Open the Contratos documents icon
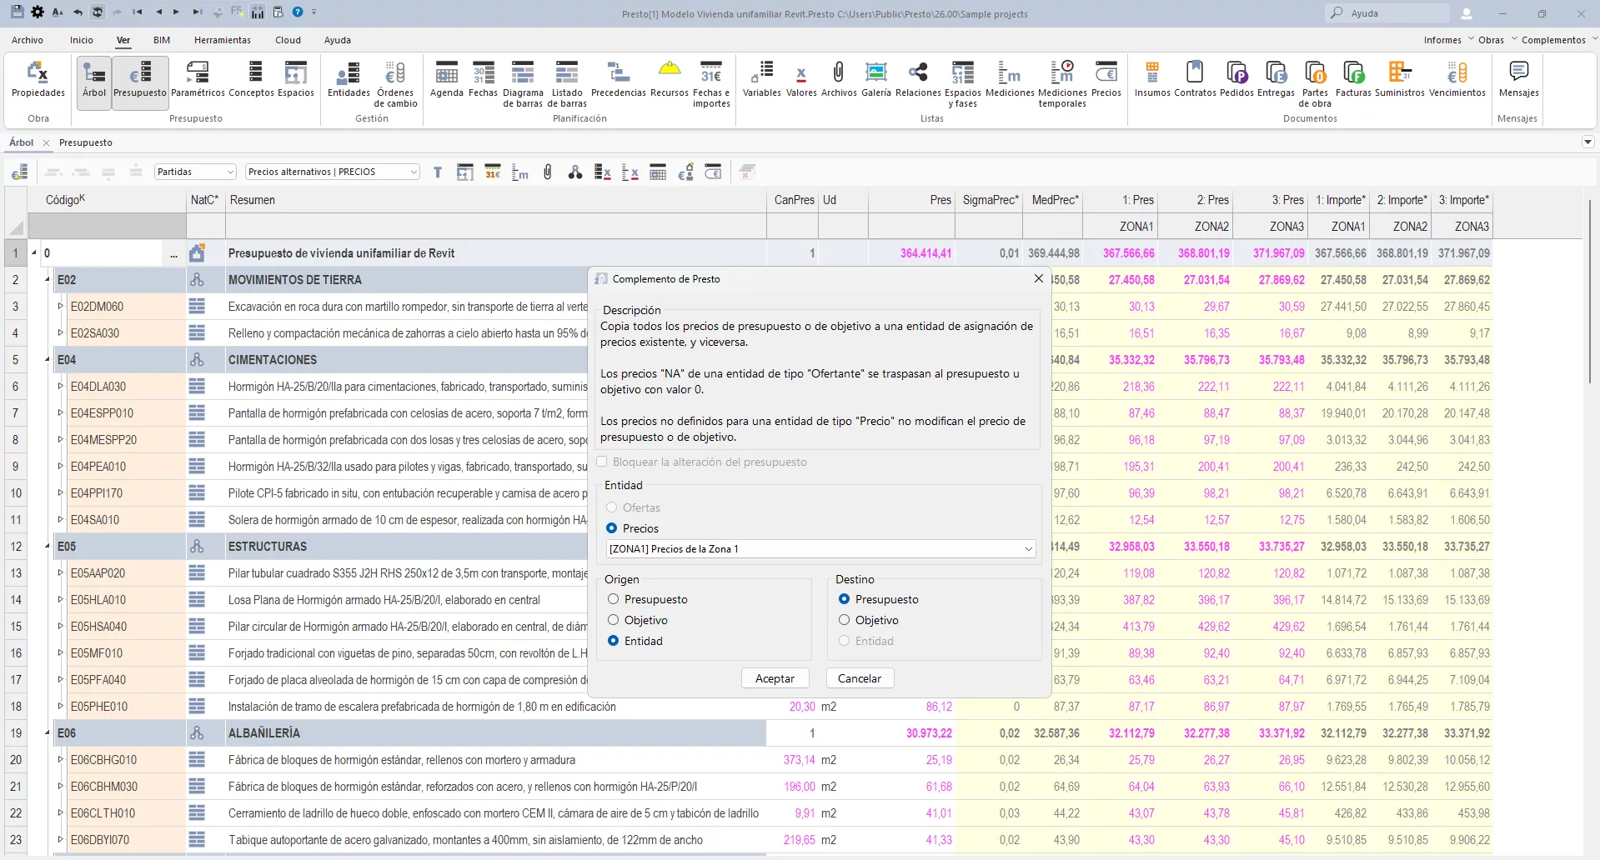The width and height of the screenshot is (1600, 860). [x=1195, y=80]
